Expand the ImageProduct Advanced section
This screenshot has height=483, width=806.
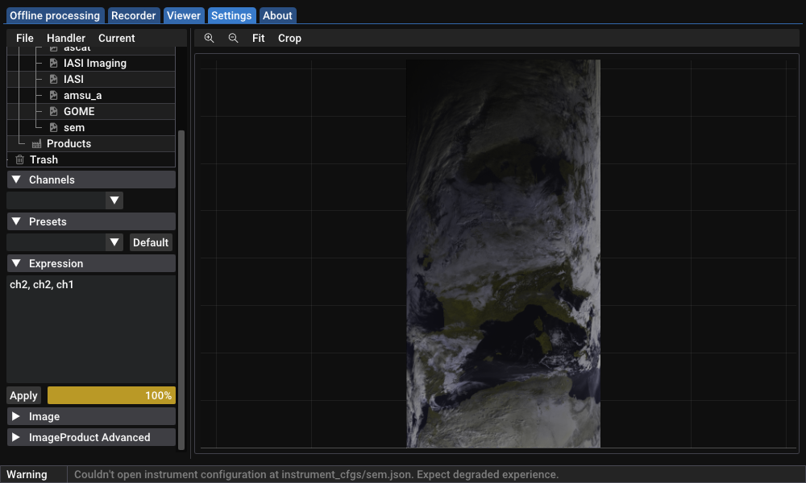(16, 437)
